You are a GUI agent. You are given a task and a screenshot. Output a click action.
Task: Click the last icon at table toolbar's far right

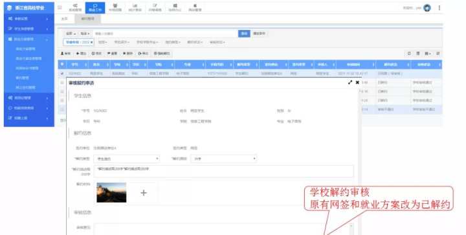point(438,54)
